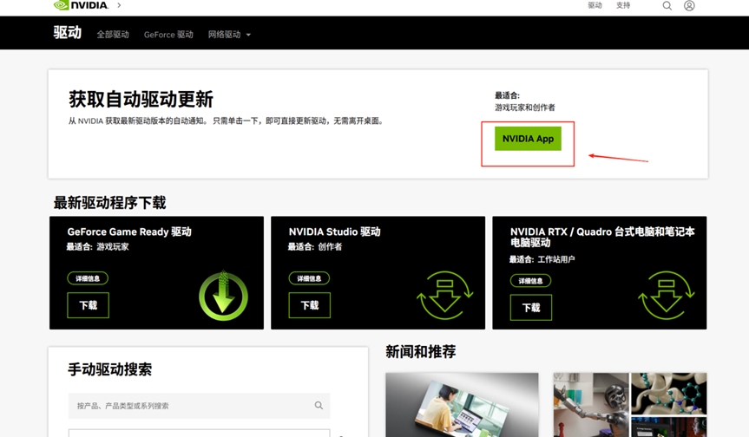This screenshot has width=749, height=437.
Task: Click 下载 under NVIDIA RTX / Quadro 驱动
Action: pos(531,307)
